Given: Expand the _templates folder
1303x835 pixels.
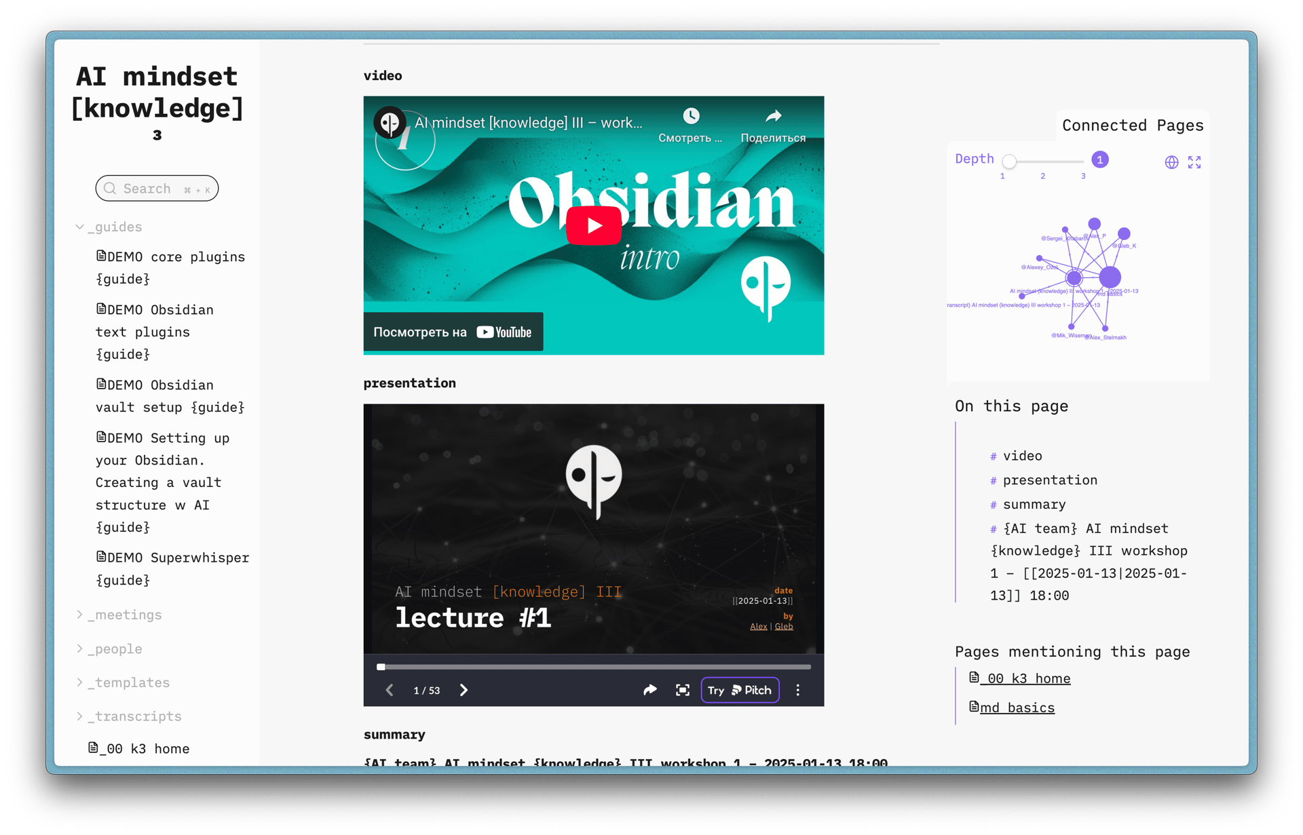Looking at the screenshot, I should pyautogui.click(x=123, y=682).
